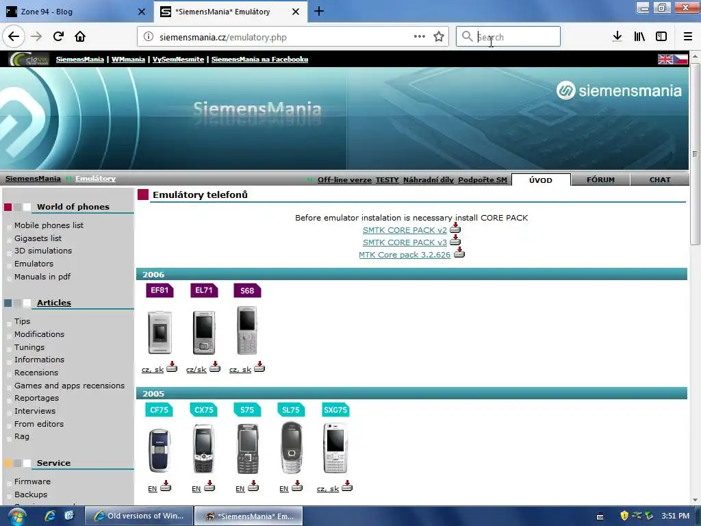Open Firmware under Service sidebar

(32, 481)
